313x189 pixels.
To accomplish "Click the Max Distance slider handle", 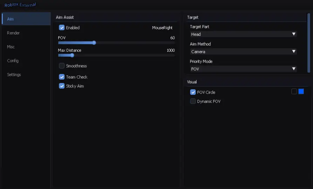I will click(x=72, y=55).
